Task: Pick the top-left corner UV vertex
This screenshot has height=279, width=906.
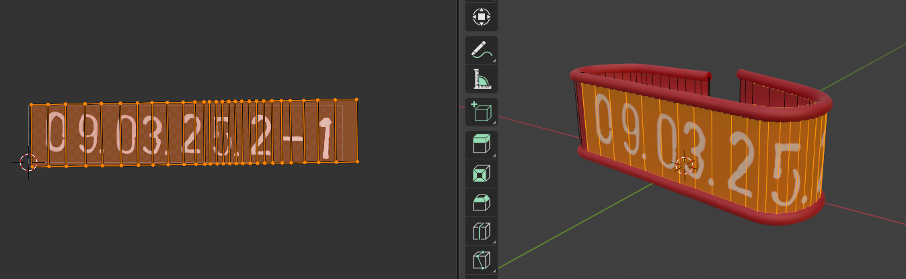Action: click(31, 105)
